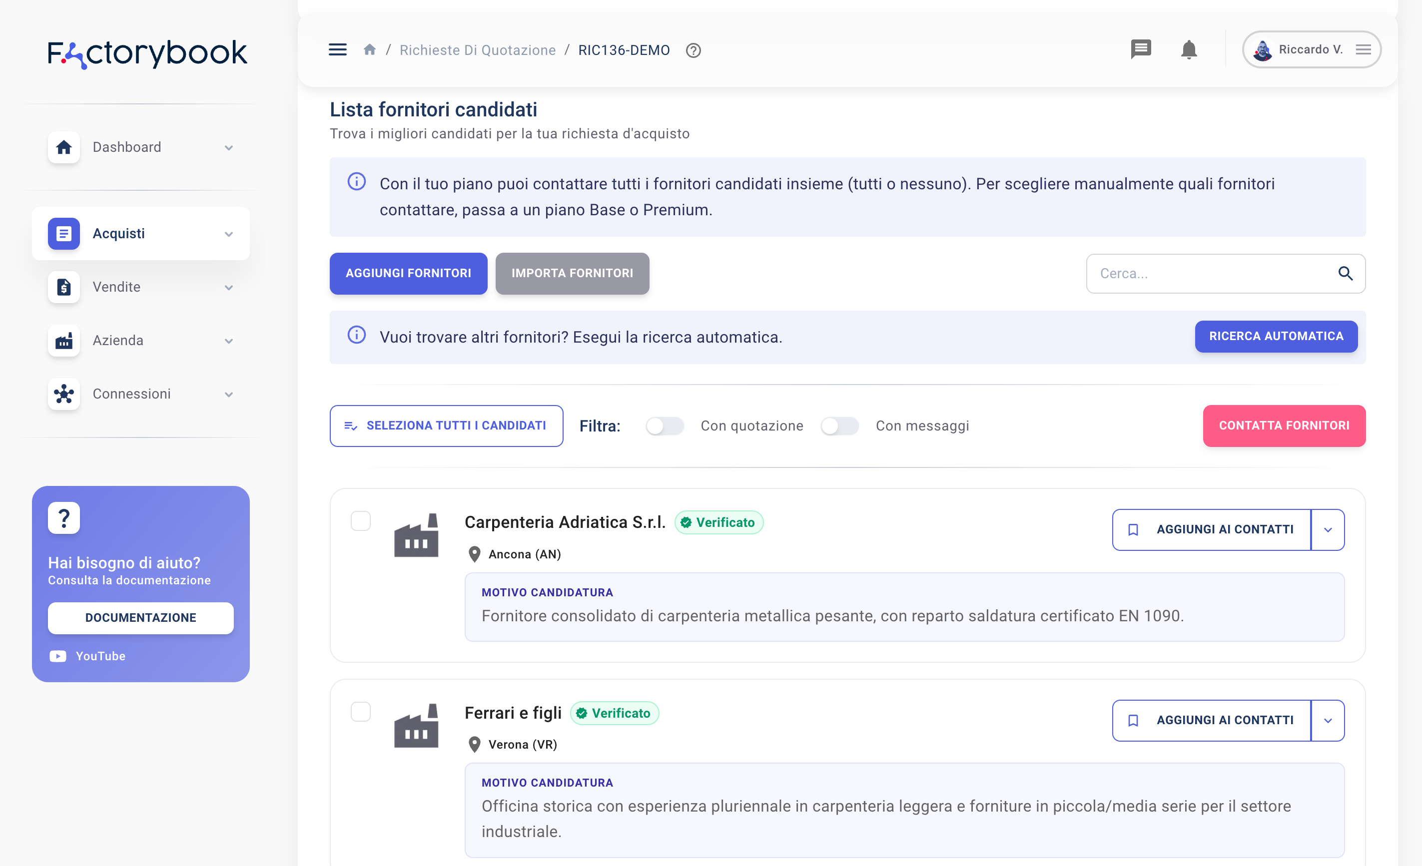Click info icon in automatic search banner
This screenshot has width=1422, height=866.
[357, 335]
